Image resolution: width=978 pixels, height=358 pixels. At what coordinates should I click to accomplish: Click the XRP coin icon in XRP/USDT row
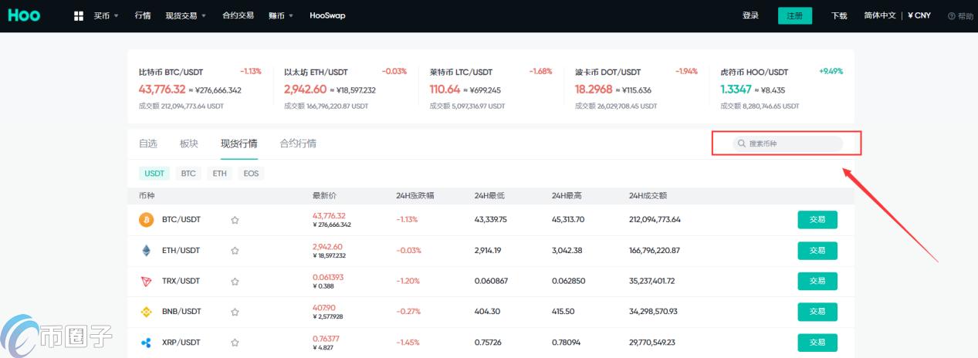point(146,342)
